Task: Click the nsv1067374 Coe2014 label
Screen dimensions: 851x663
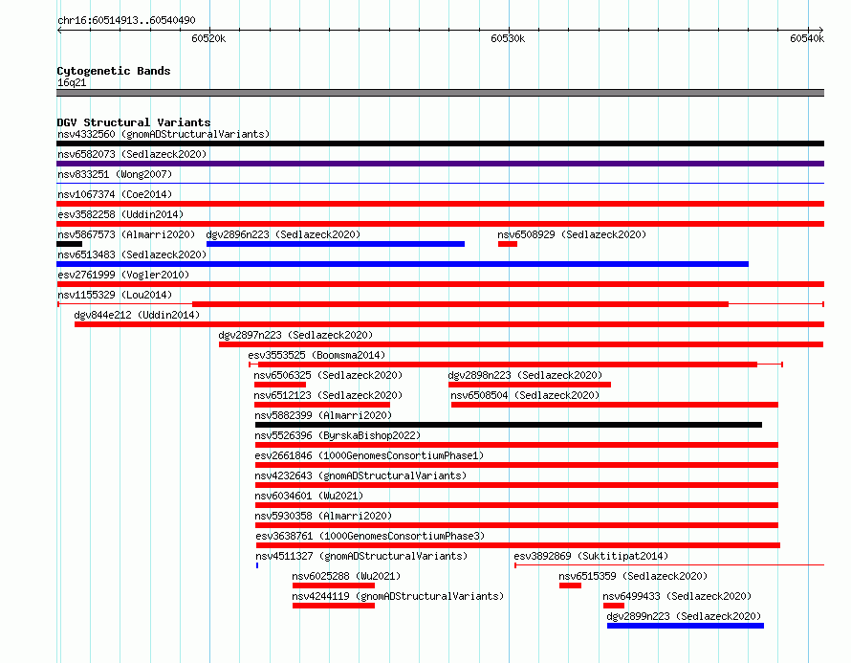Action: pyautogui.click(x=115, y=194)
